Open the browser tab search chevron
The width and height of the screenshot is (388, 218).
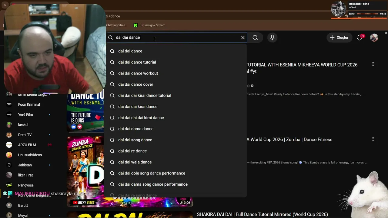tap(5, 5)
